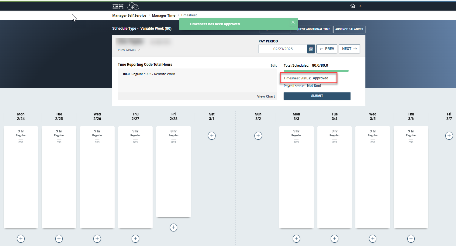
Task: Go to the home page icon
Action: (x=353, y=6)
